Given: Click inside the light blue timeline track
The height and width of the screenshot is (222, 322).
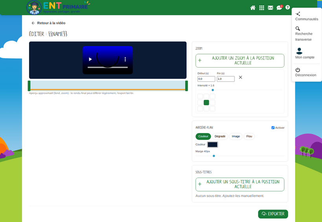Looking at the screenshot, I should [108, 85].
